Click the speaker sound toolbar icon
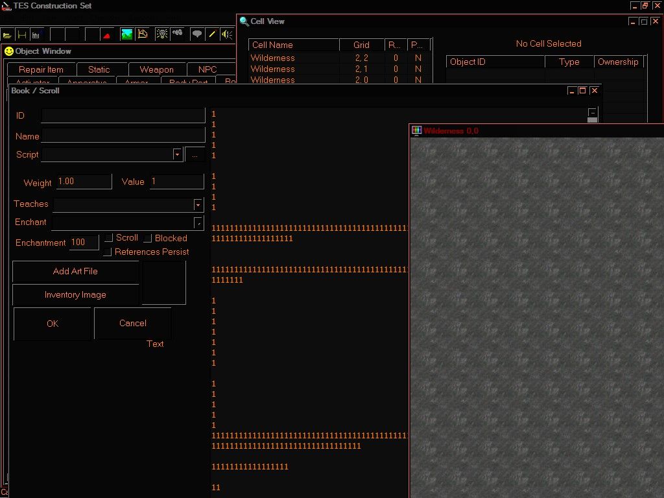The height and width of the screenshot is (498, 664). tap(227, 34)
